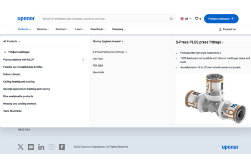Select Flexible pre insulated pipe Ecoflex
Image resolution: width=251 pixels, height=167 pixels.
pos(23,67)
